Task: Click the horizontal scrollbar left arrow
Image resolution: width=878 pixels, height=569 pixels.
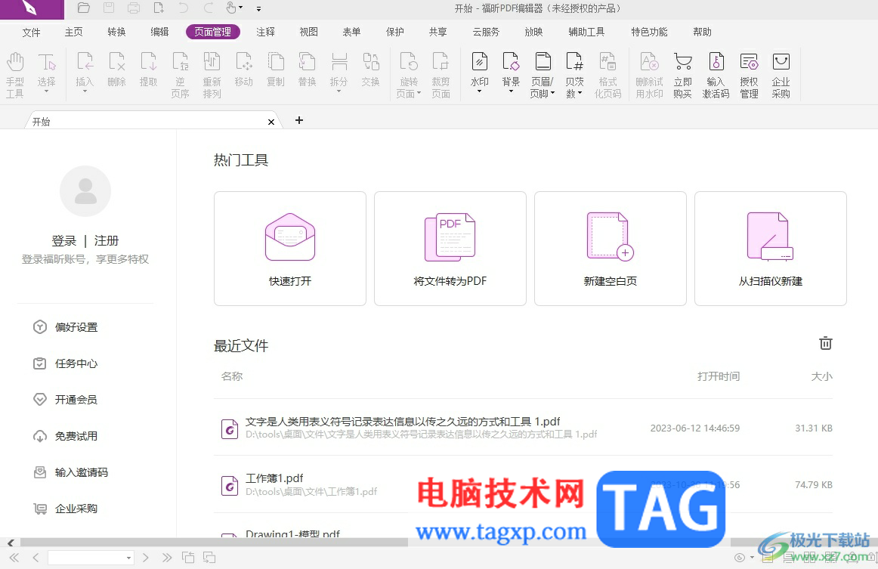Action: (x=11, y=543)
